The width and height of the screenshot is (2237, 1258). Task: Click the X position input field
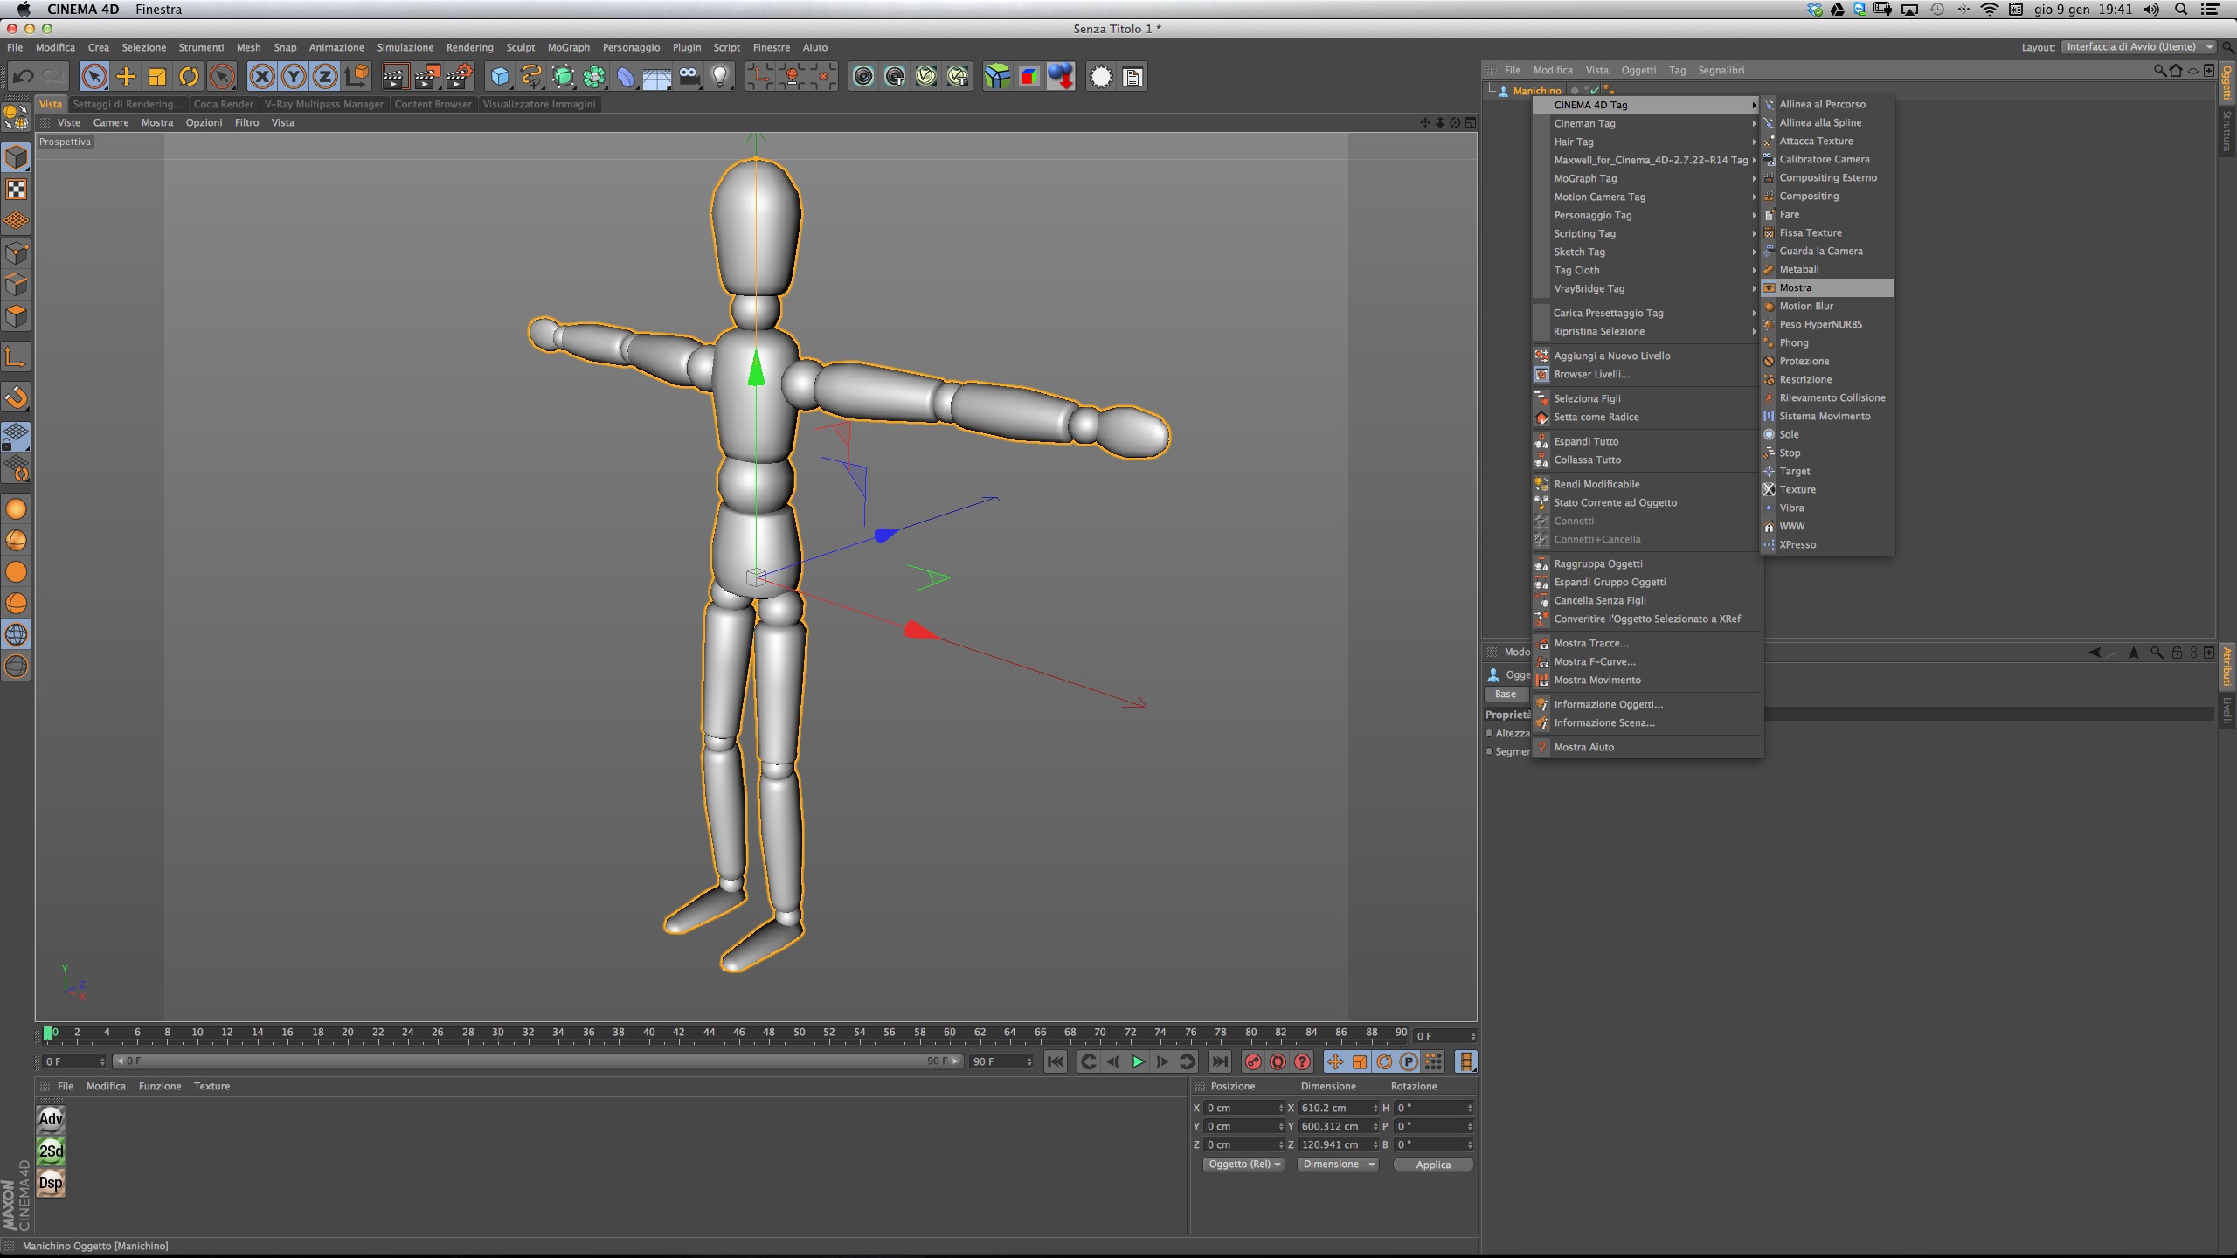[1241, 1108]
